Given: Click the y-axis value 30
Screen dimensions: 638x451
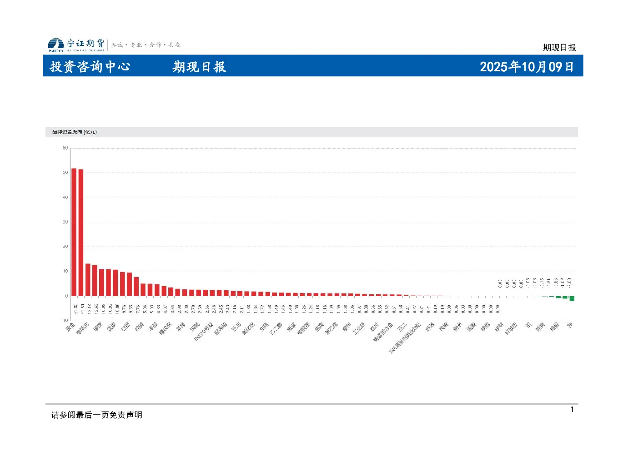Looking at the screenshot, I should click(65, 222).
